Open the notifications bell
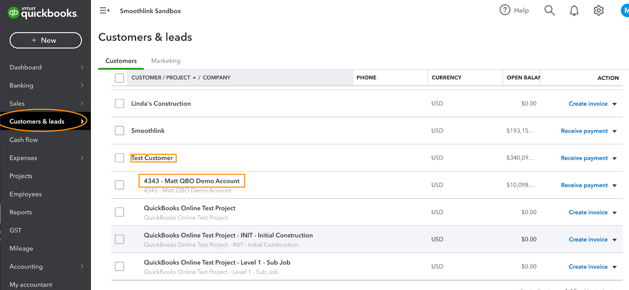Screen dimensions: 629x290 tap(574, 10)
